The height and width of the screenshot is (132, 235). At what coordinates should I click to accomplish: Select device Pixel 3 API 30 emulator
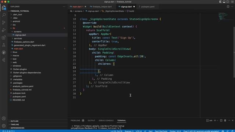tap(201, 131)
